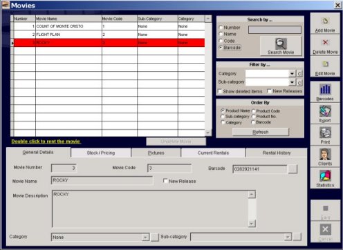Open the Barcodes chart icon
Screen dimensions: 343x250
tap(325, 89)
